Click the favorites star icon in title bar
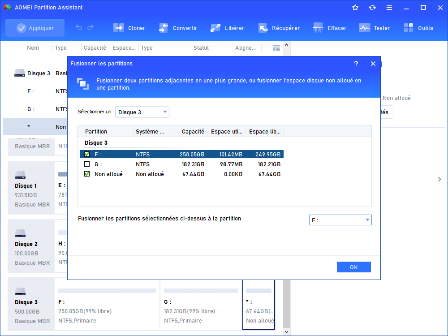Screen dimensions: 448x336 pos(355,8)
